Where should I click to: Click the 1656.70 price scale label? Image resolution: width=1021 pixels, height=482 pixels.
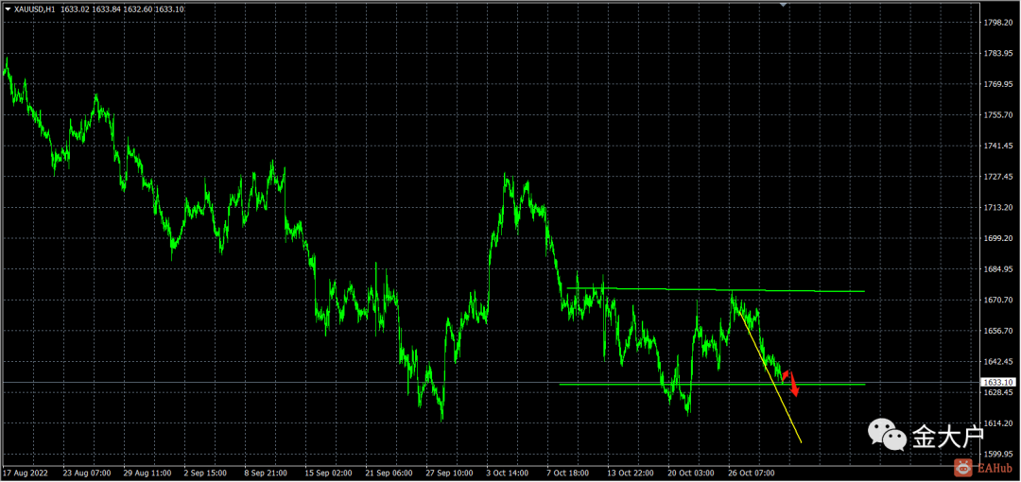coord(999,331)
